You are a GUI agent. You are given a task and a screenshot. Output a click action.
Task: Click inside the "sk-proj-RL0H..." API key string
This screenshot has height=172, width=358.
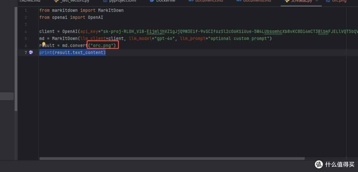coord(229,31)
